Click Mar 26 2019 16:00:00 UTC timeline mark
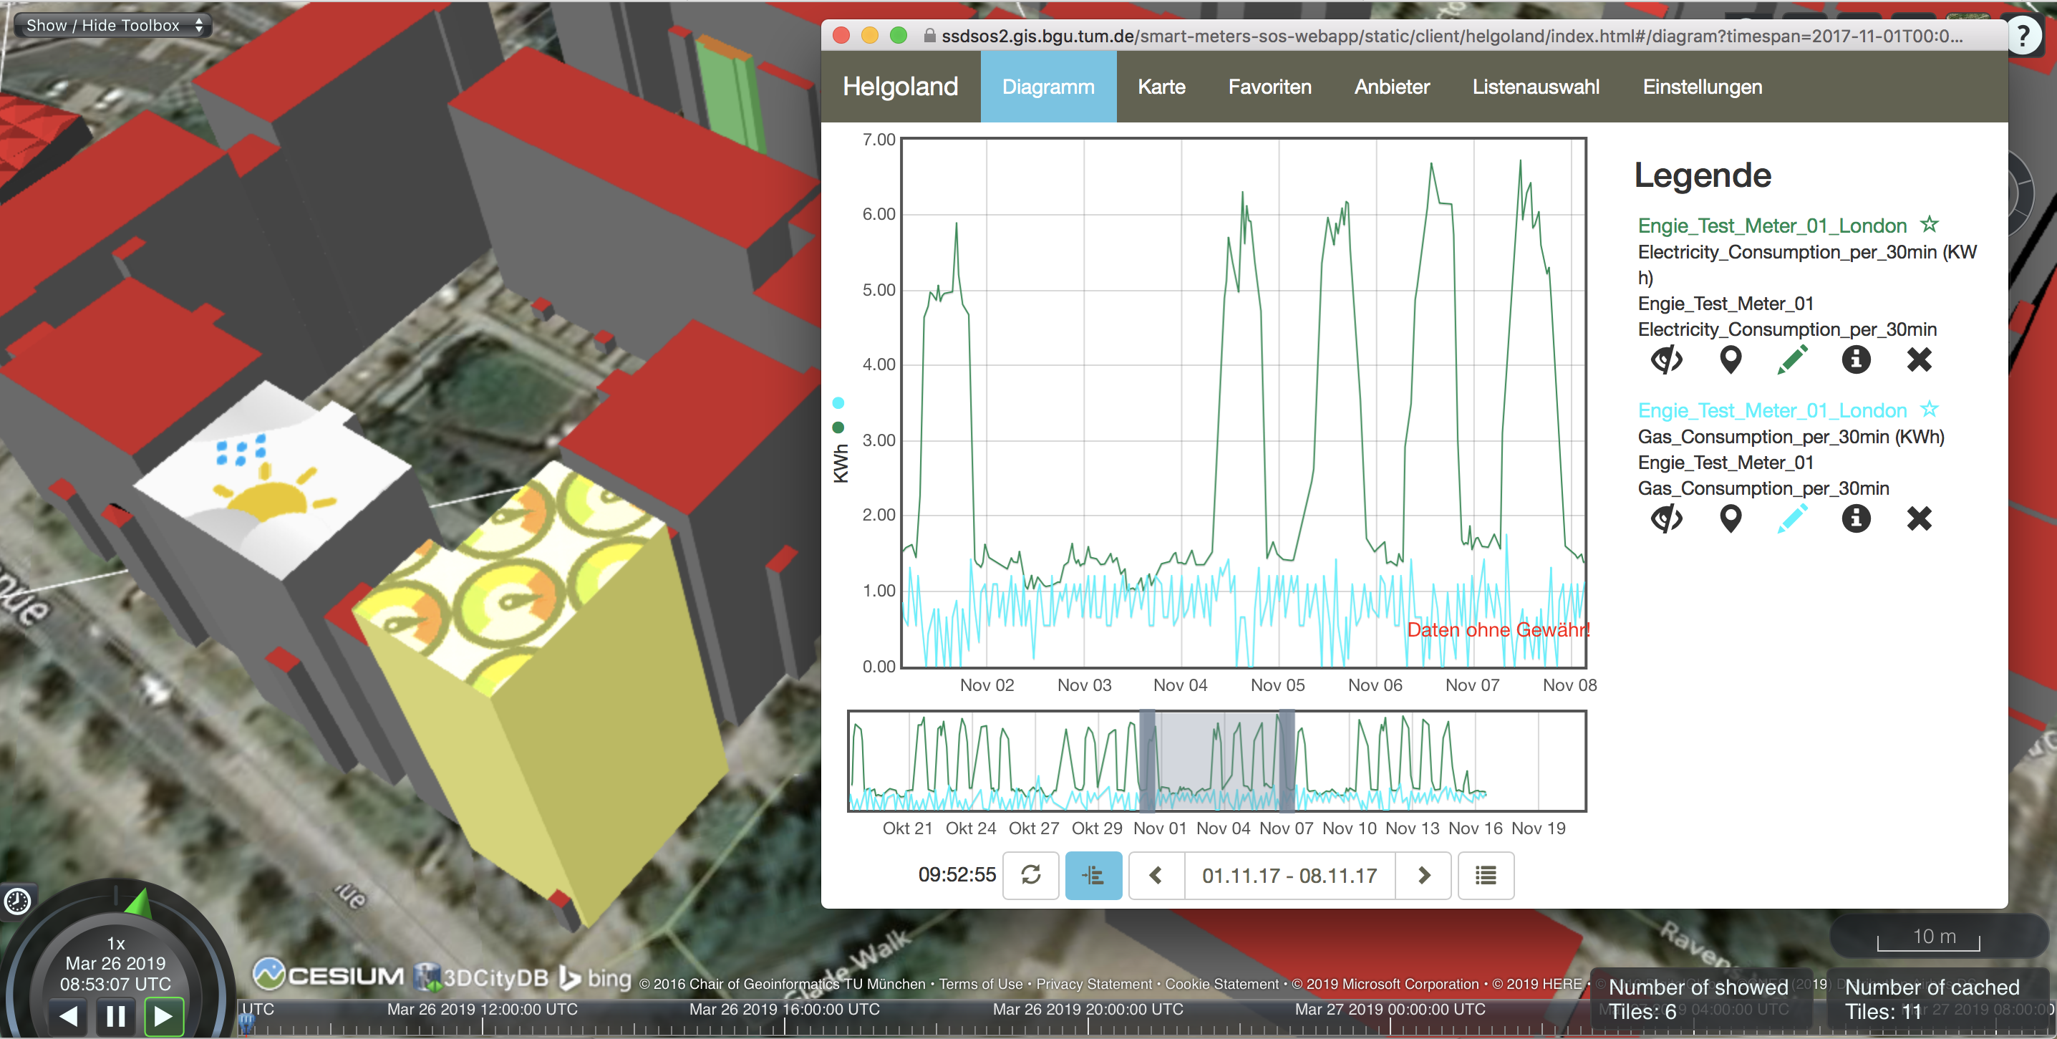The width and height of the screenshot is (2057, 1039). (x=784, y=1010)
